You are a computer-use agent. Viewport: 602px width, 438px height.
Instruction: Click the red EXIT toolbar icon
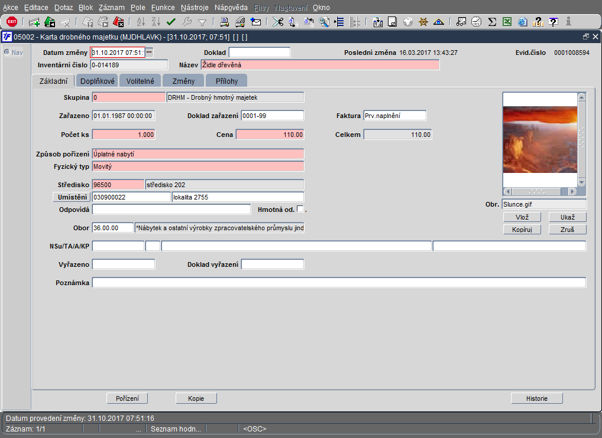pyautogui.click(x=11, y=22)
